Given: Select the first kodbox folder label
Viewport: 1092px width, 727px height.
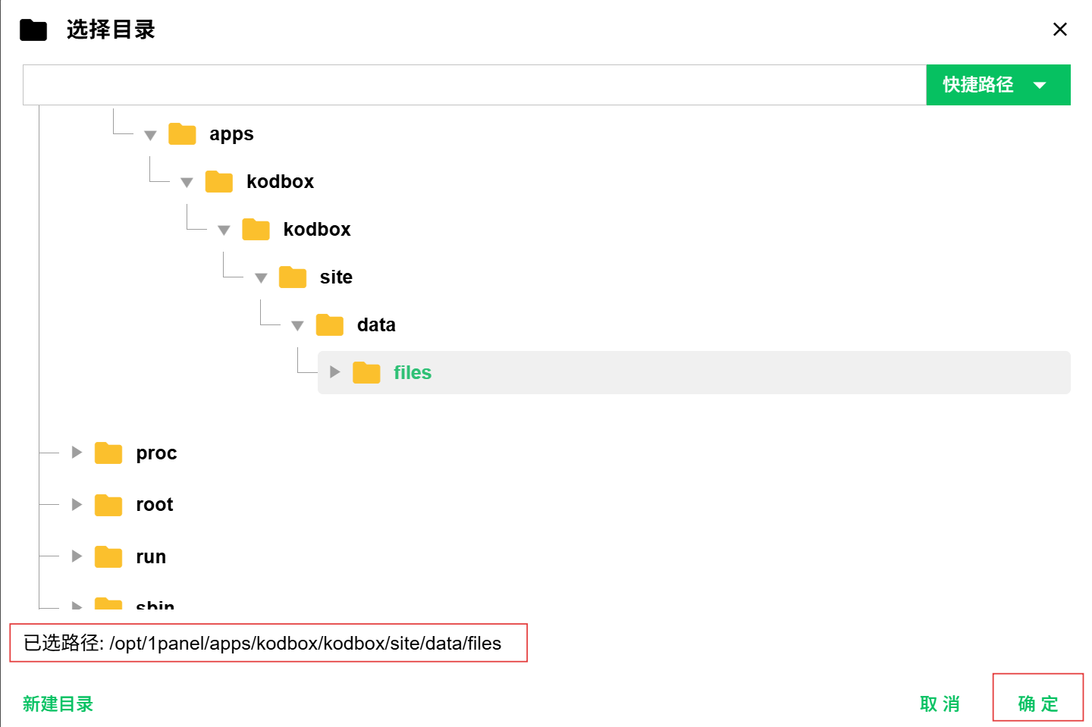Looking at the screenshot, I should [x=280, y=182].
